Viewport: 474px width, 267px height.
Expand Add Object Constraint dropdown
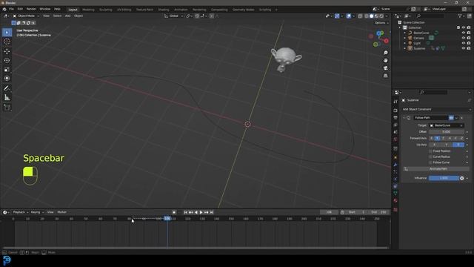436,109
